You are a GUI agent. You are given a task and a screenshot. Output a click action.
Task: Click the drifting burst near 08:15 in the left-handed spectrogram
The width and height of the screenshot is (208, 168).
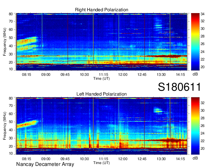[x=27, y=124]
